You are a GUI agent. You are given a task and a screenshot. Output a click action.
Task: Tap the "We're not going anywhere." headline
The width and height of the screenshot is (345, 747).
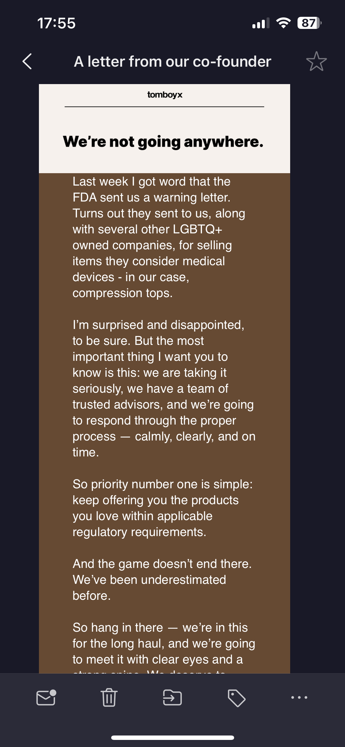coord(163,142)
